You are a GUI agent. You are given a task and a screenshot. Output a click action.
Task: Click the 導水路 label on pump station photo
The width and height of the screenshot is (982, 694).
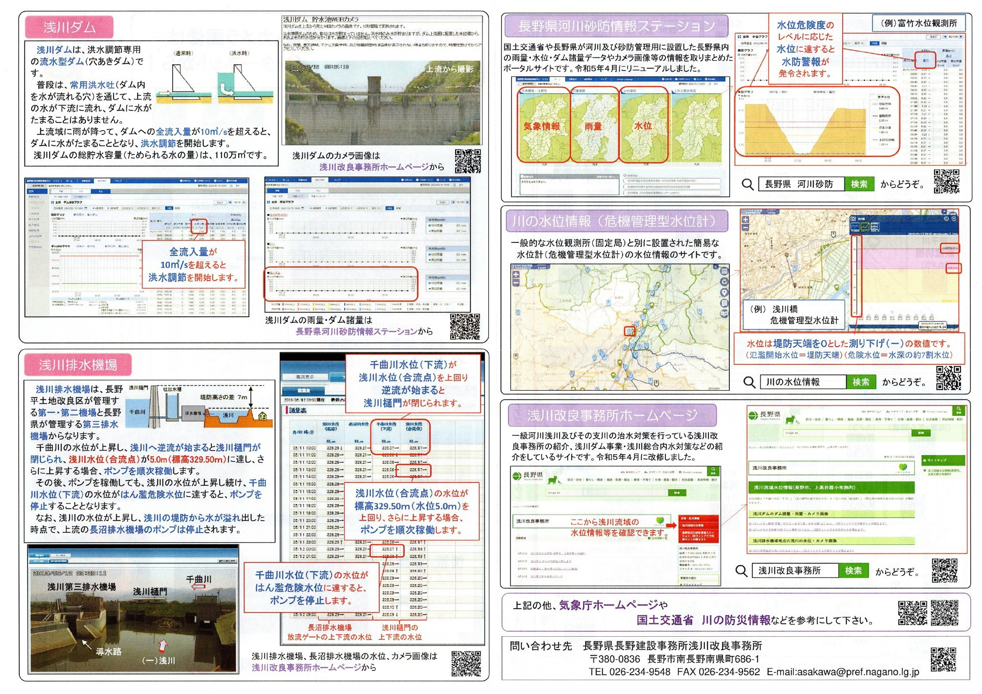[109, 652]
